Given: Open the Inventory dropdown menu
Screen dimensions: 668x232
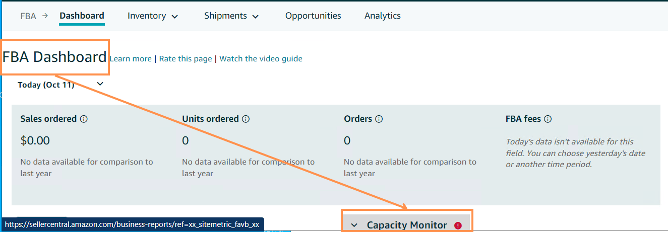Looking at the screenshot, I should 153,16.
